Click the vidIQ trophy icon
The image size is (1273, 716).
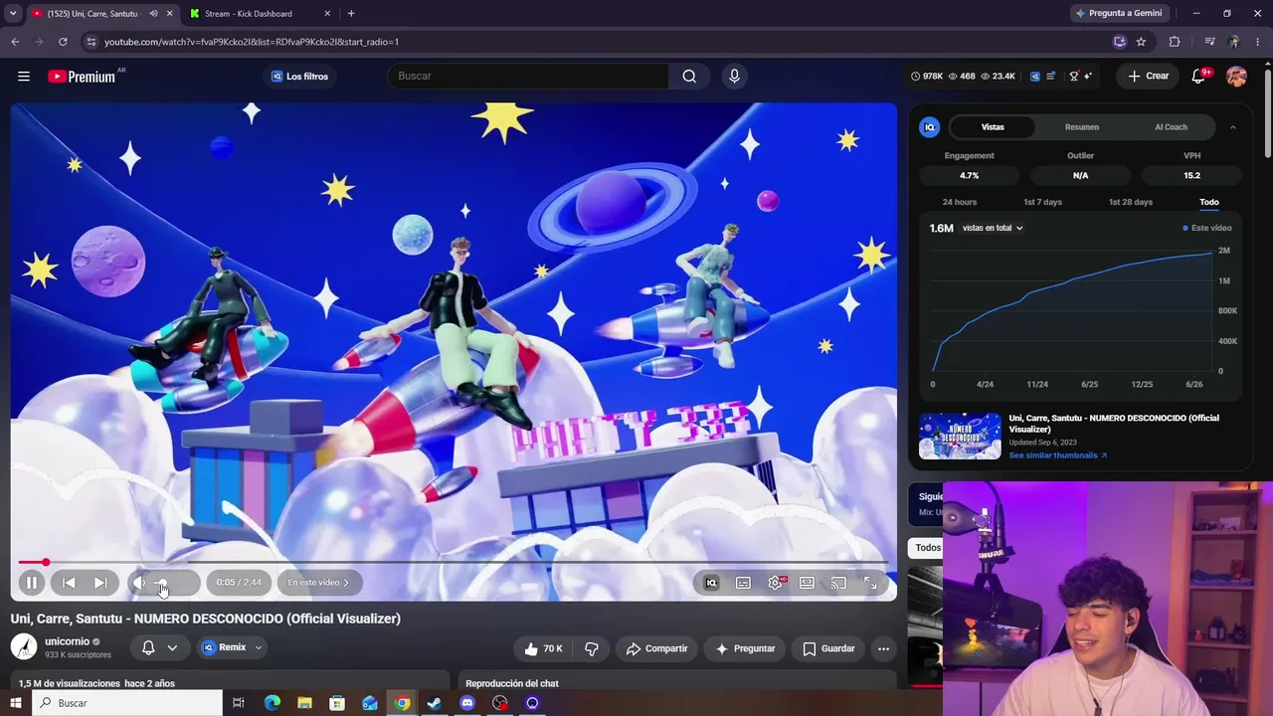[1074, 77]
